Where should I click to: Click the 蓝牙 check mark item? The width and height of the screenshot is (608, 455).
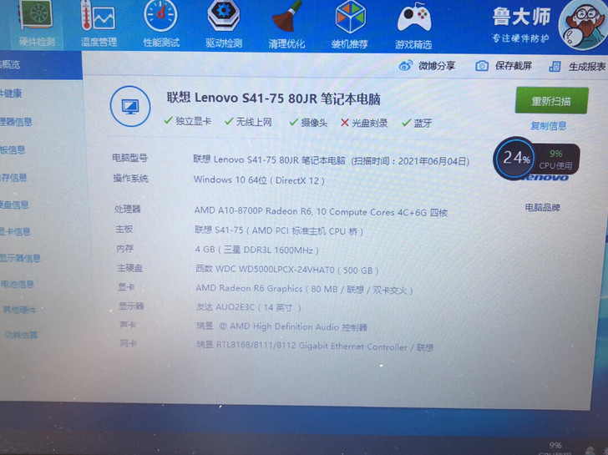417,124
